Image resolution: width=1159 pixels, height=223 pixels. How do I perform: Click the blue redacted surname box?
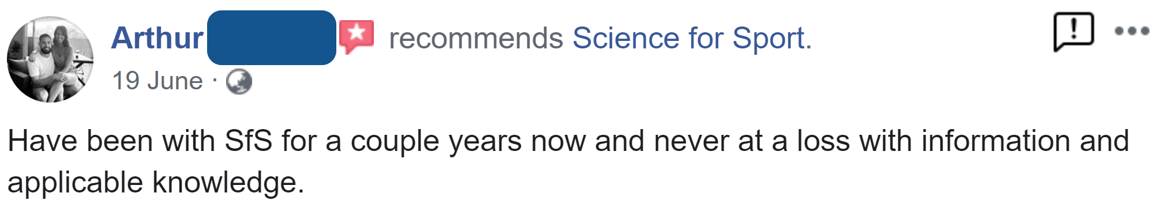click(x=271, y=37)
